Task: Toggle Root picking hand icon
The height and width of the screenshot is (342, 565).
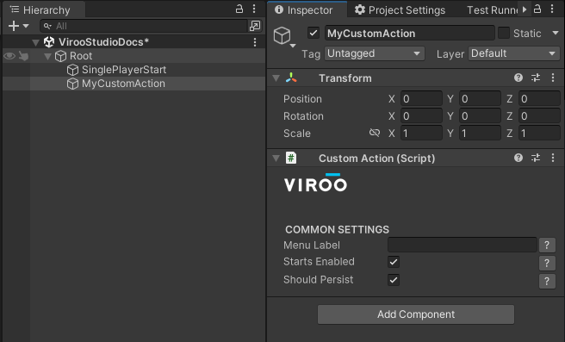Action: (x=24, y=56)
